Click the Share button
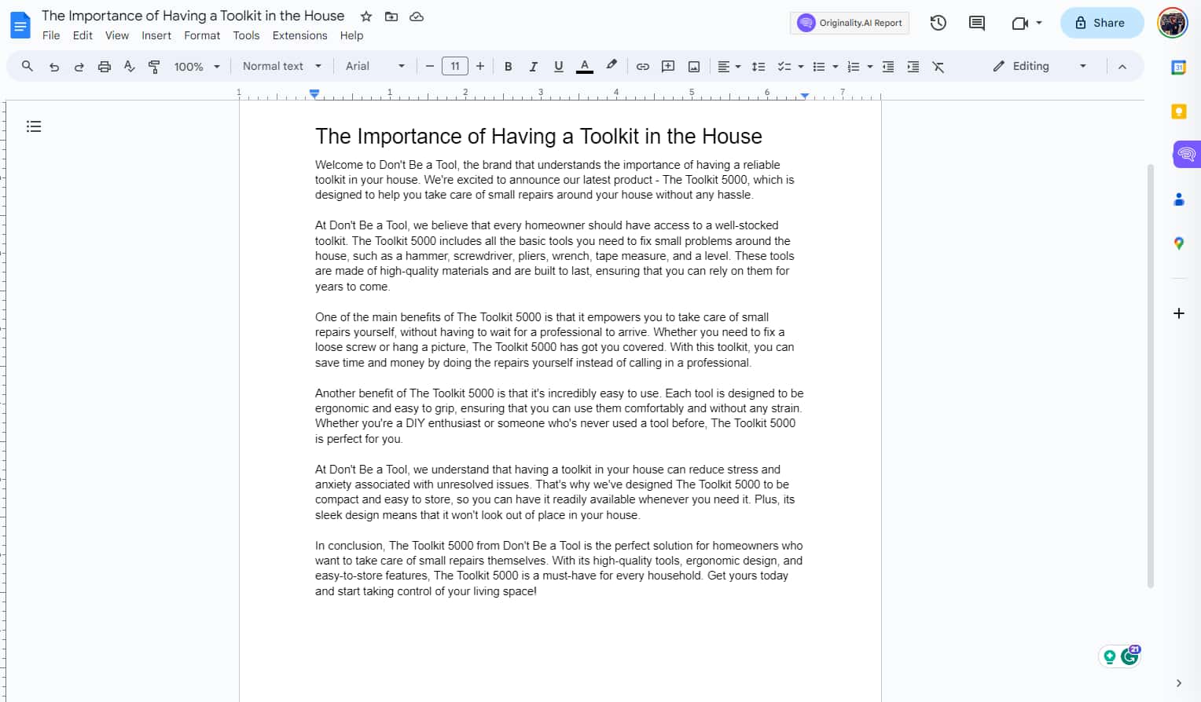The height and width of the screenshot is (702, 1201). pos(1101,23)
